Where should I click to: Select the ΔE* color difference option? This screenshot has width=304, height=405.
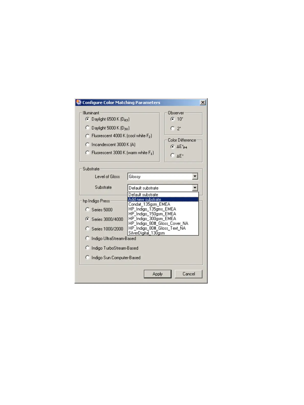172,155
